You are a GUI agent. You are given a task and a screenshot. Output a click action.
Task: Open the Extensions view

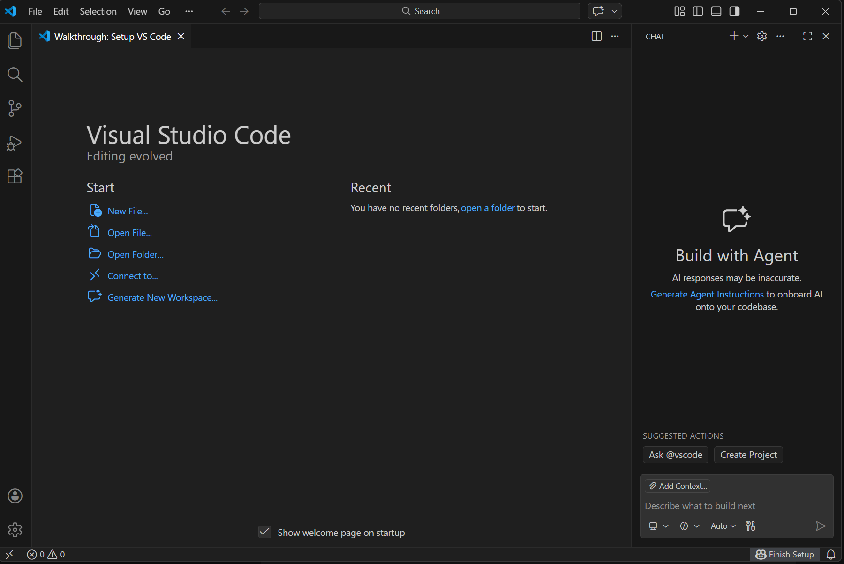click(15, 176)
